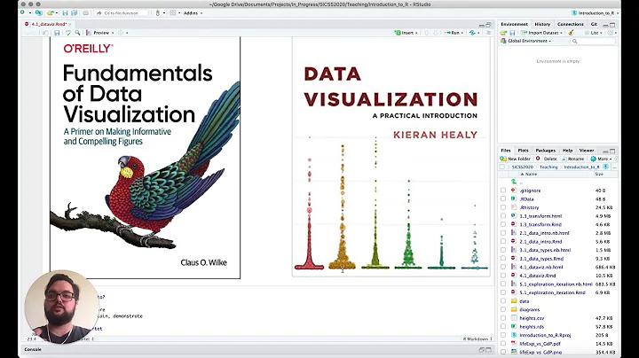Switch to the Help tab
639x358 pixels.
567,151
